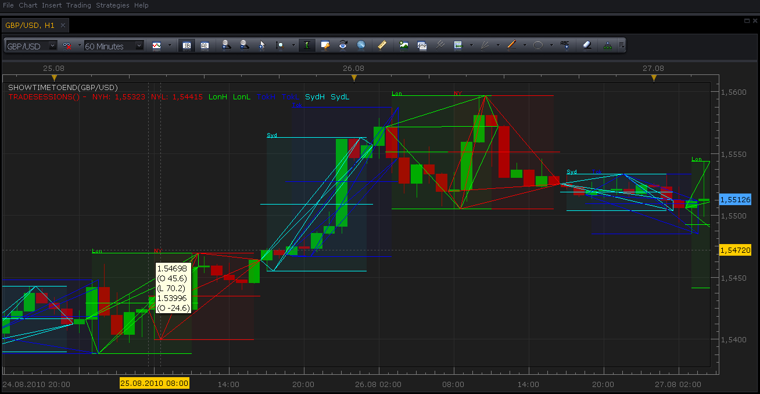Open the toolbar options overflow button
This screenshot has width=760, height=394.
click(621, 45)
